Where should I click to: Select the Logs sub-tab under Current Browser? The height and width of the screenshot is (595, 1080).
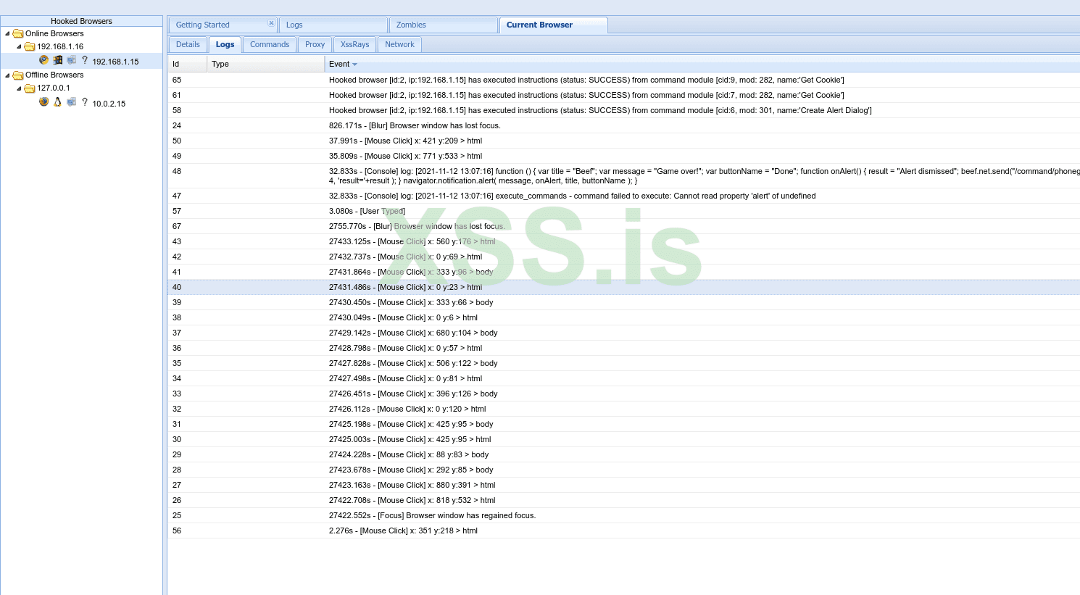225,44
